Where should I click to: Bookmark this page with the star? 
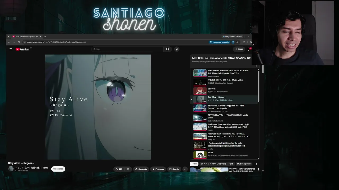pos(237,42)
